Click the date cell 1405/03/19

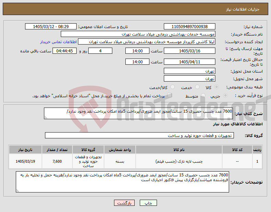click(25, 162)
